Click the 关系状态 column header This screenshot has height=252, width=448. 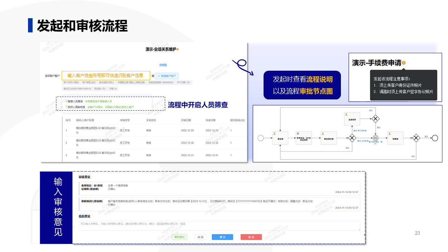click(x=151, y=120)
